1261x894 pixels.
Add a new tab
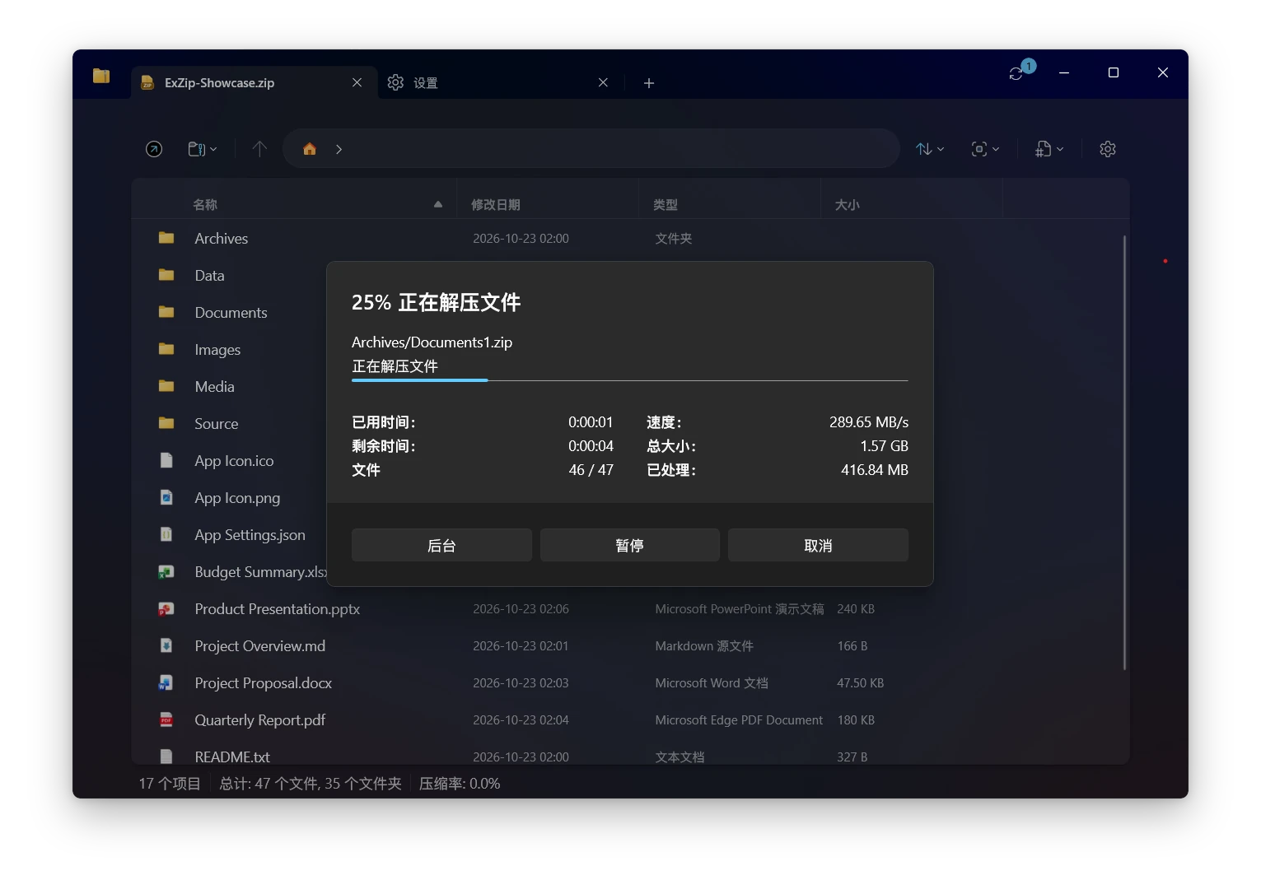tap(649, 83)
